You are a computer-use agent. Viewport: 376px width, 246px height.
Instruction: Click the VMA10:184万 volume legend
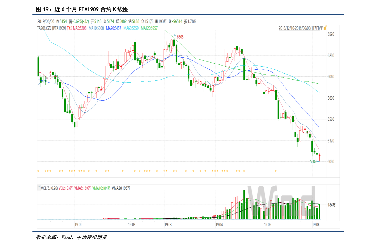click(101, 188)
